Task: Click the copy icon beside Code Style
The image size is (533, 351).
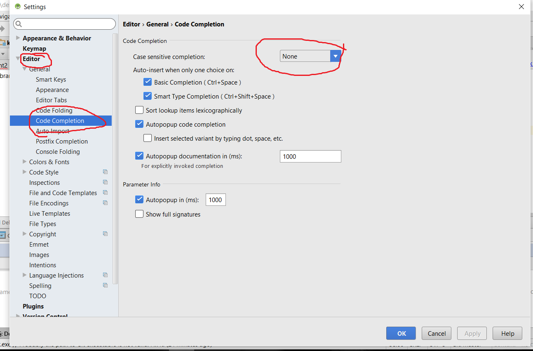Action: tap(105, 172)
